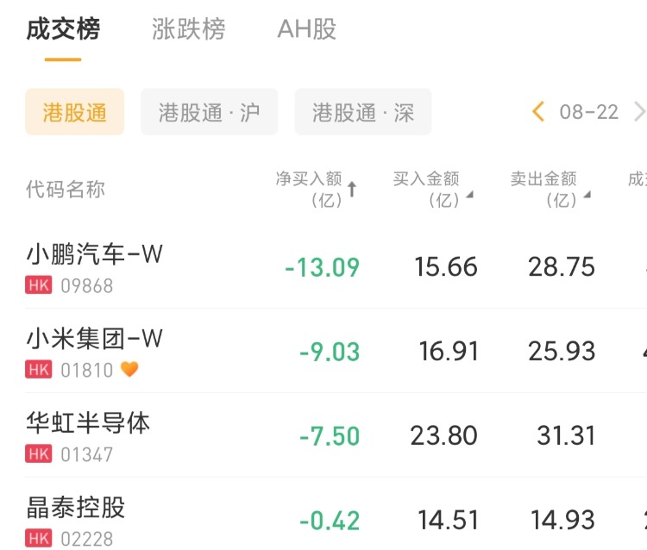
Task: Click net buy value -7.50
Action: (x=330, y=436)
